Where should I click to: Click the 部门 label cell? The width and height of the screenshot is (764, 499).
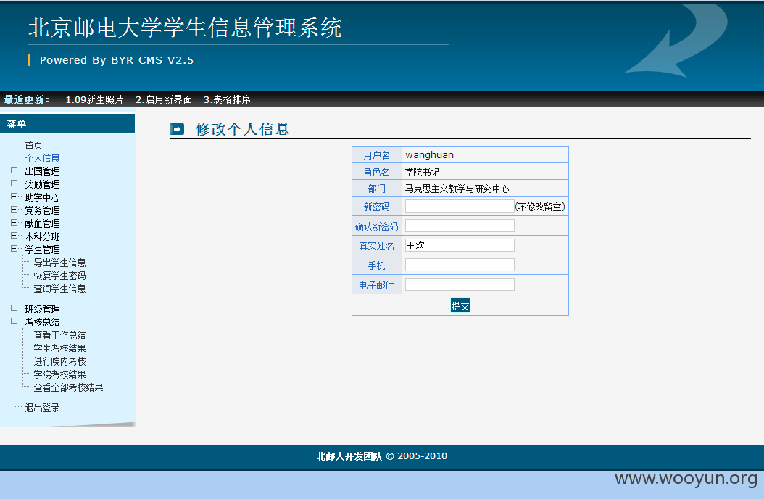[x=377, y=188]
